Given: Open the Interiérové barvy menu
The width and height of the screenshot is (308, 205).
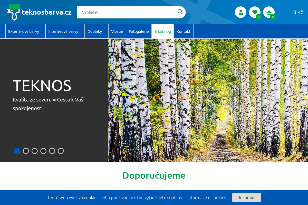Looking at the screenshot, I should point(63,31).
